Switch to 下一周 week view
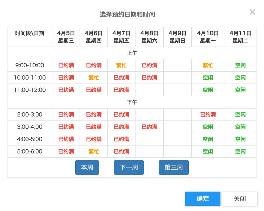This screenshot has height=211, width=264. click(129, 167)
